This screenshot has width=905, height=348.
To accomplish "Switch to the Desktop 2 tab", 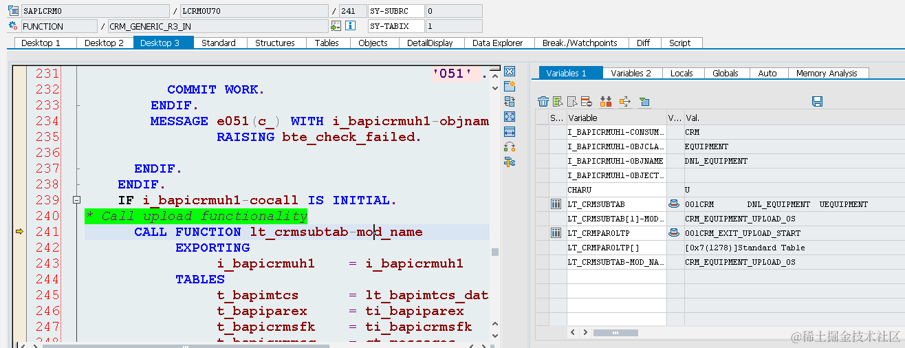I will click(x=104, y=43).
